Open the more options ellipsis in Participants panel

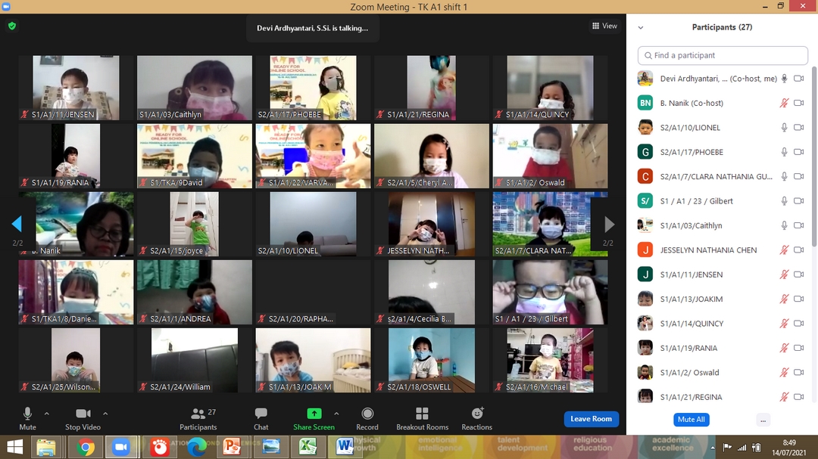coord(763,420)
